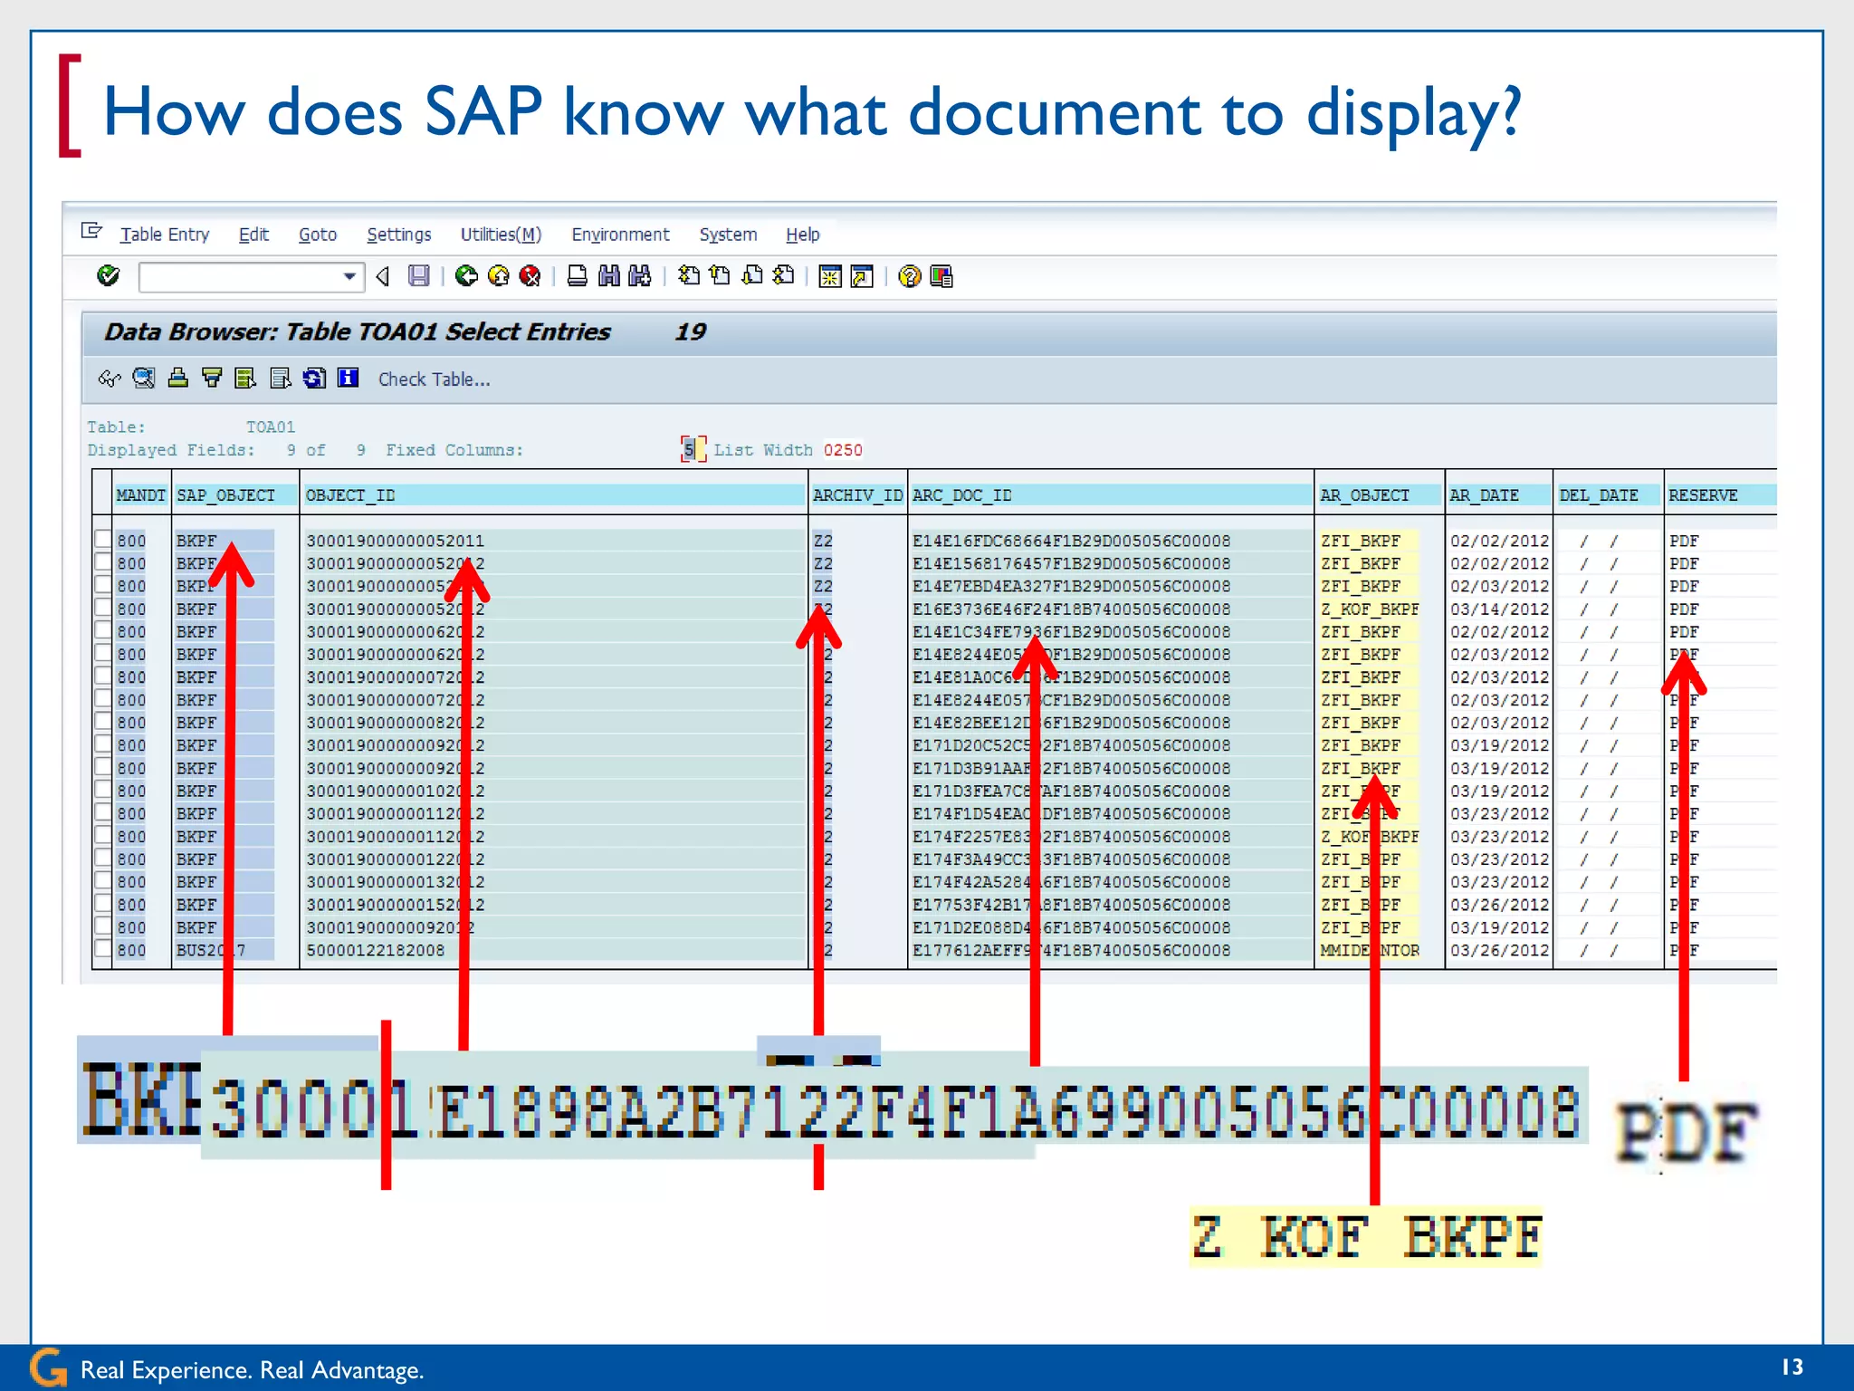Viewport: 1854px width, 1391px height.
Task: Tick checkbox for row starting E17753F42B1
Action: [x=103, y=904]
